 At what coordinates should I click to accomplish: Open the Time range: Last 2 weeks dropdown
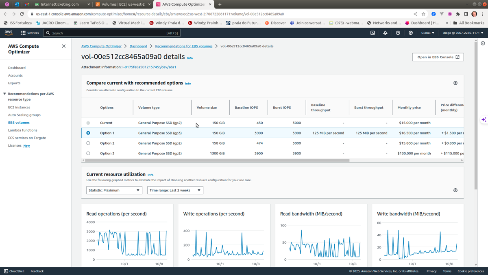click(175, 190)
